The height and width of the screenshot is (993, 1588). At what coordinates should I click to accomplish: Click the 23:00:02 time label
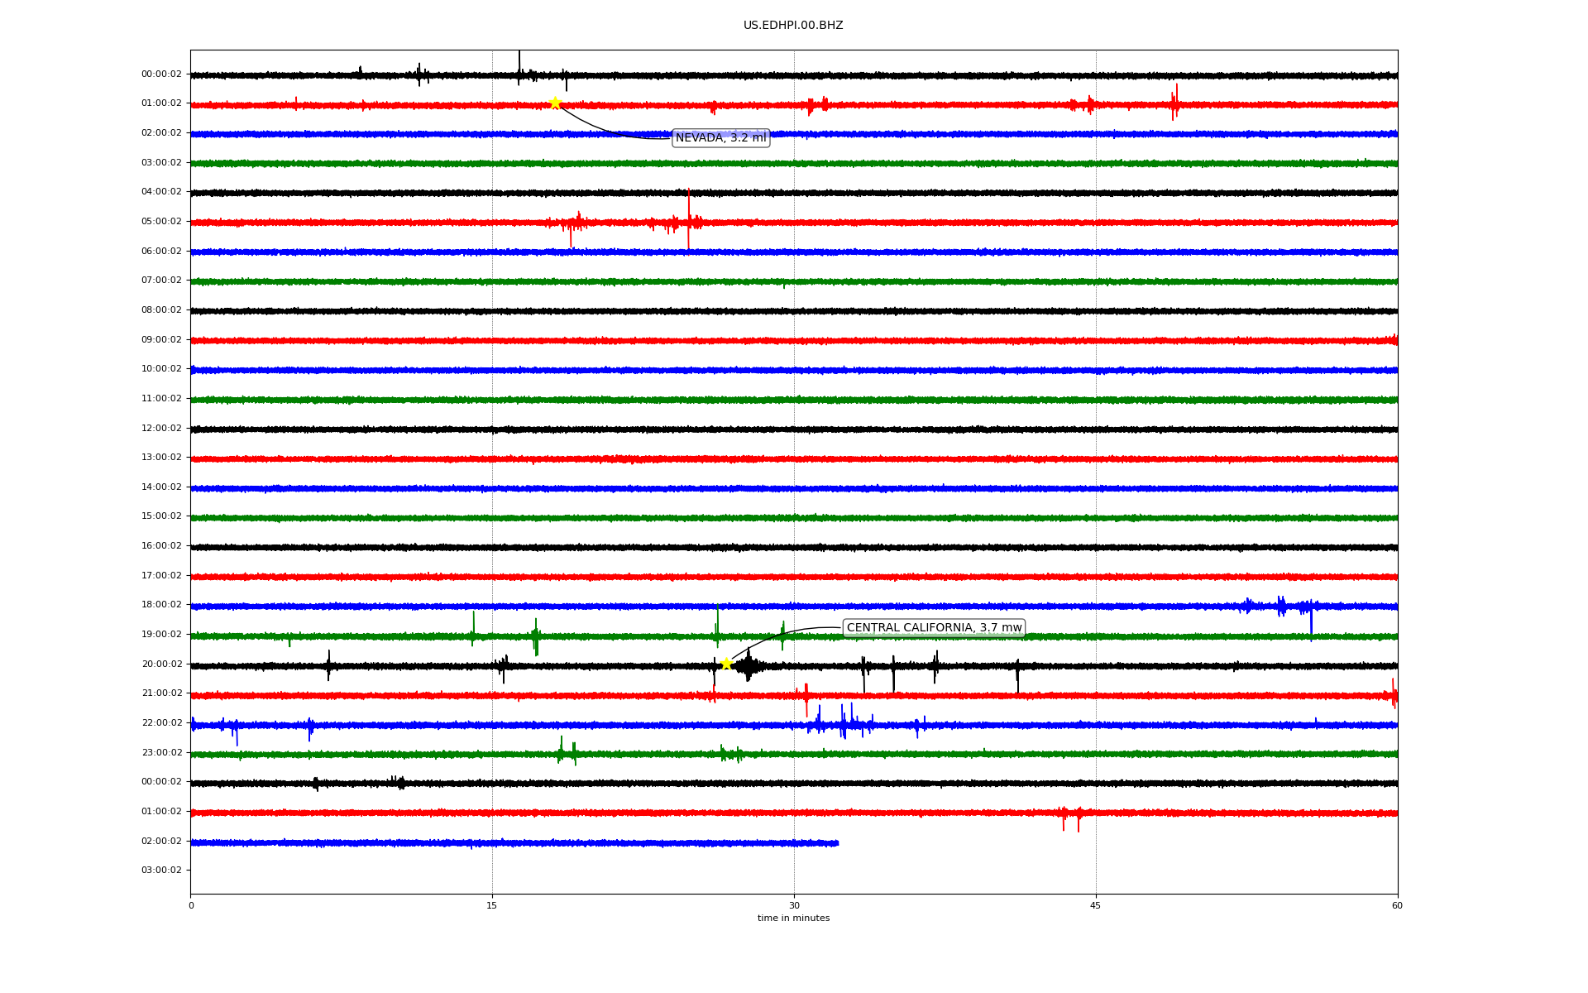(x=161, y=753)
